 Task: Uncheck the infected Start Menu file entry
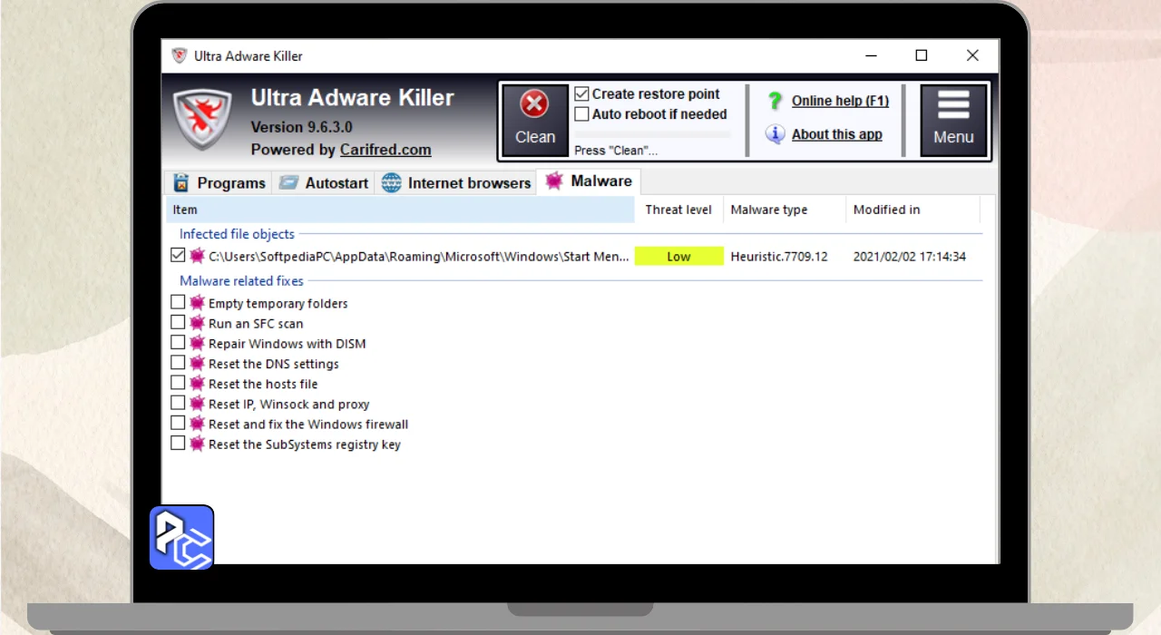coord(178,256)
